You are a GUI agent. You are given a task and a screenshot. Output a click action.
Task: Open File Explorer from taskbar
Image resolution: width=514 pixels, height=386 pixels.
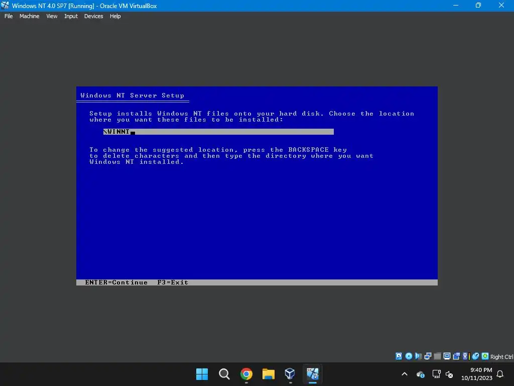tap(269, 374)
